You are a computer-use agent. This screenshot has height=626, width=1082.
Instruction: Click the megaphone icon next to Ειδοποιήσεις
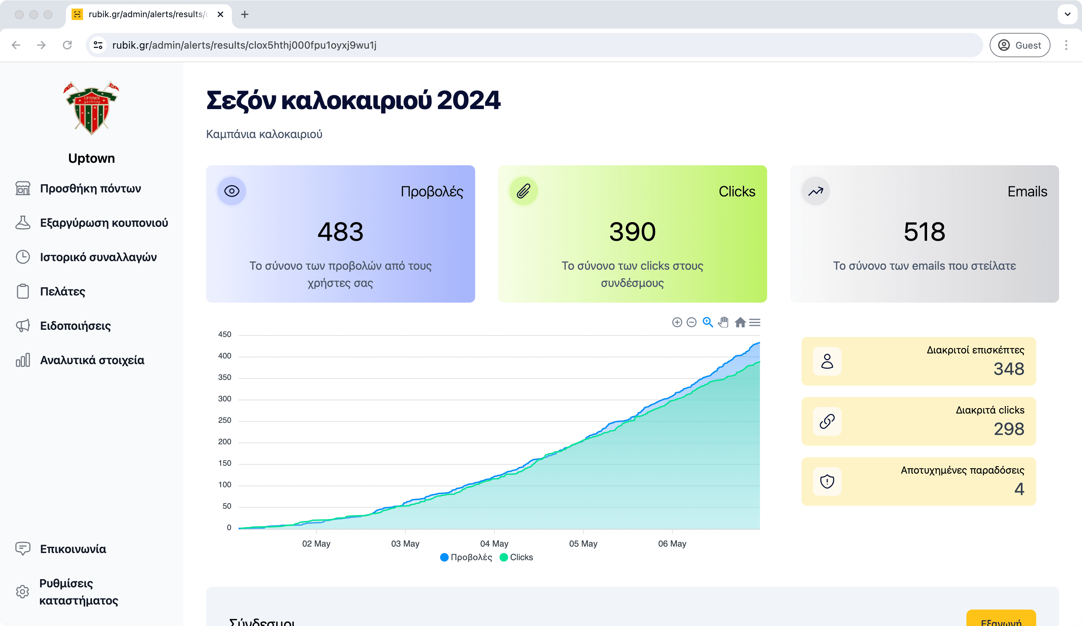tap(22, 326)
